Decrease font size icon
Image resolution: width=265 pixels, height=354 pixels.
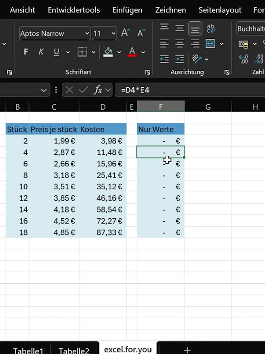pos(141,33)
